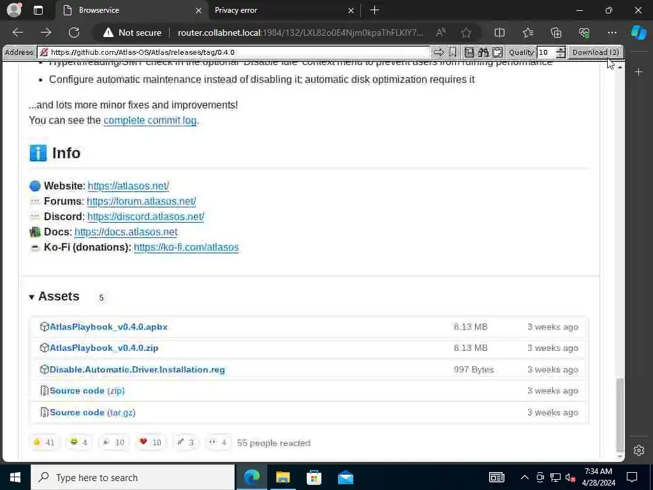Open the ko-fi.com/atlasos donation link
The image size is (653, 490).
pos(186,247)
